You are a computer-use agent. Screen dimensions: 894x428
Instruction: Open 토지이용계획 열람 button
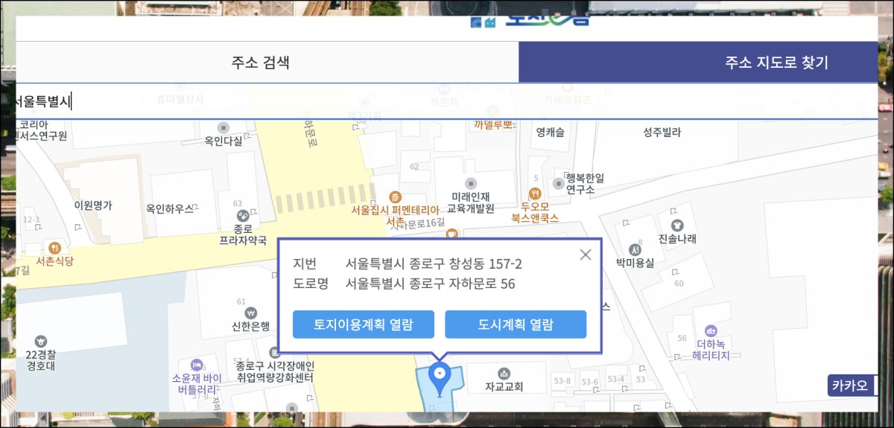point(363,325)
